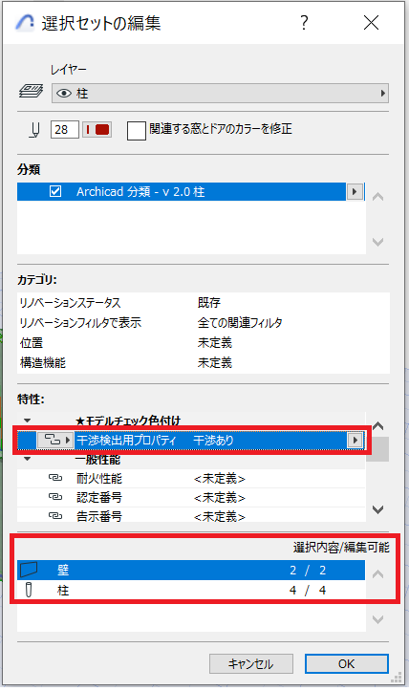409x691 pixels.
Task: Select the 柱 row in selection list
Action: (191, 590)
